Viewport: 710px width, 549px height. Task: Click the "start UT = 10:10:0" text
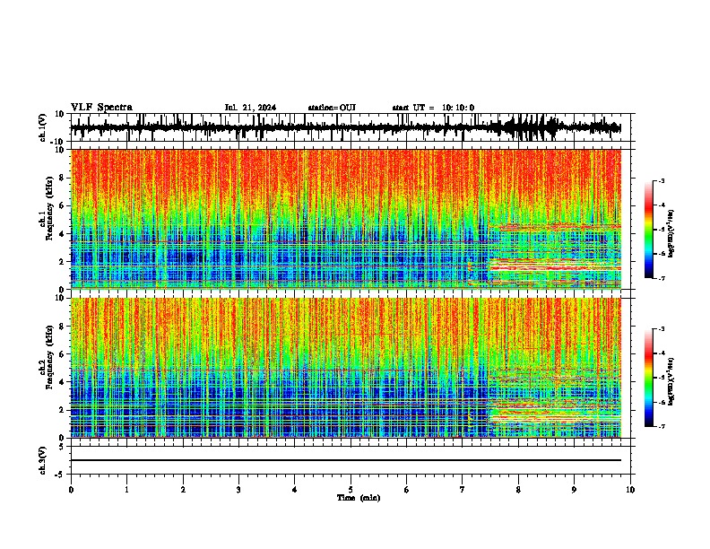433,108
